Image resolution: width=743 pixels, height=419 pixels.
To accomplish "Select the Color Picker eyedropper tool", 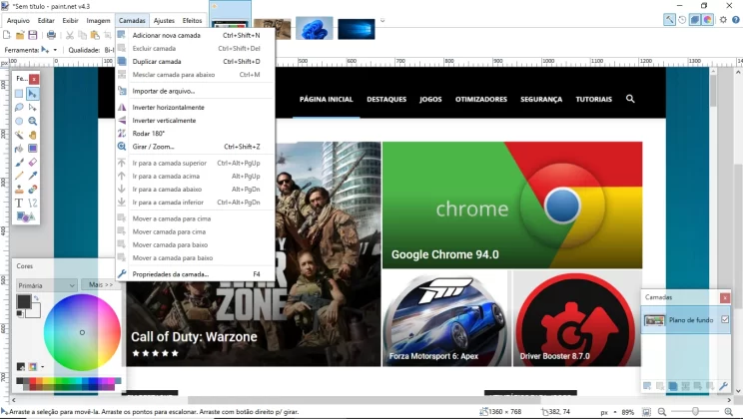I will pos(32,176).
